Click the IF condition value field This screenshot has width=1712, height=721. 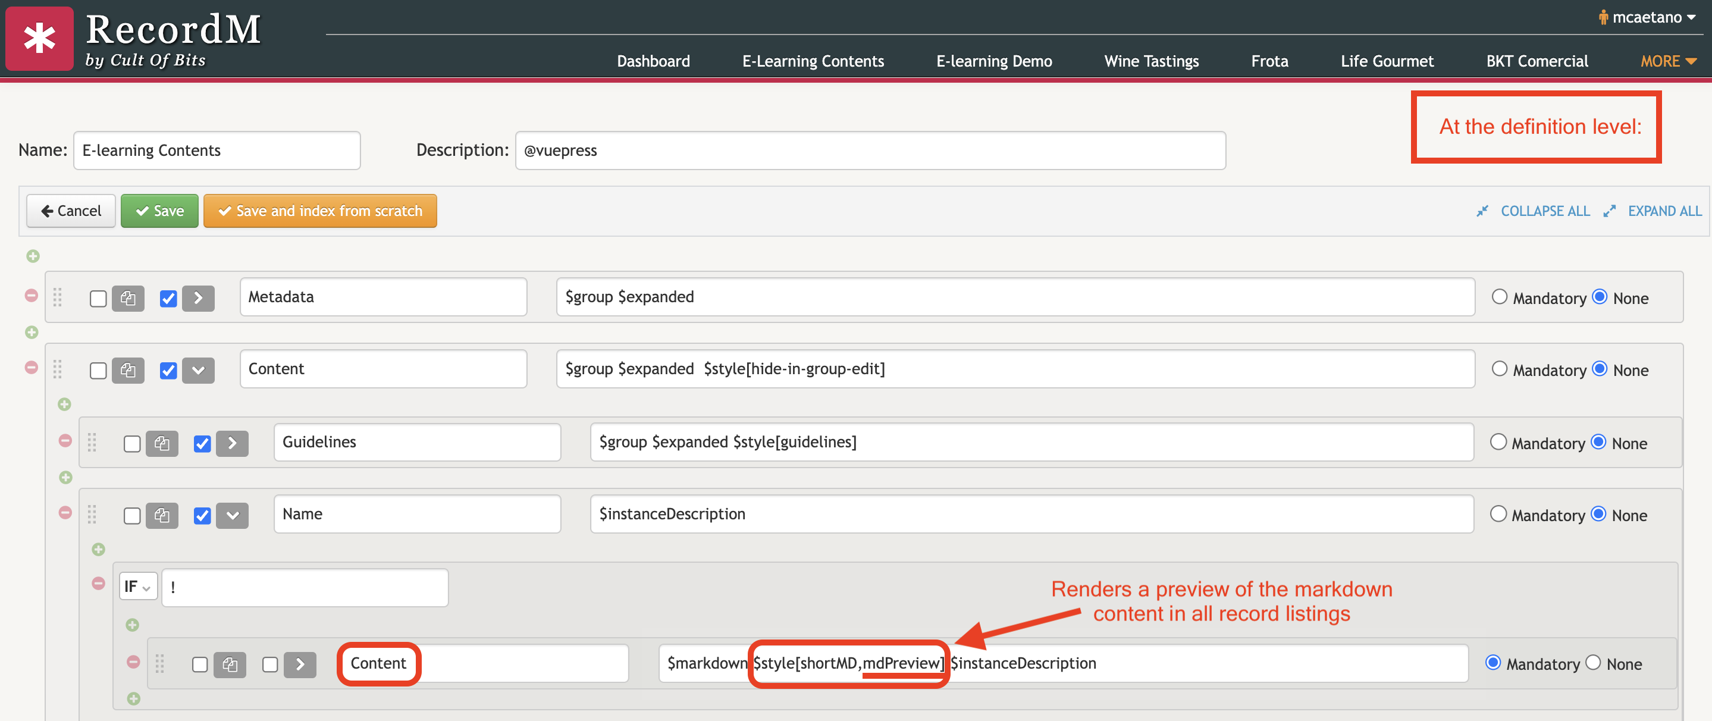[305, 587]
